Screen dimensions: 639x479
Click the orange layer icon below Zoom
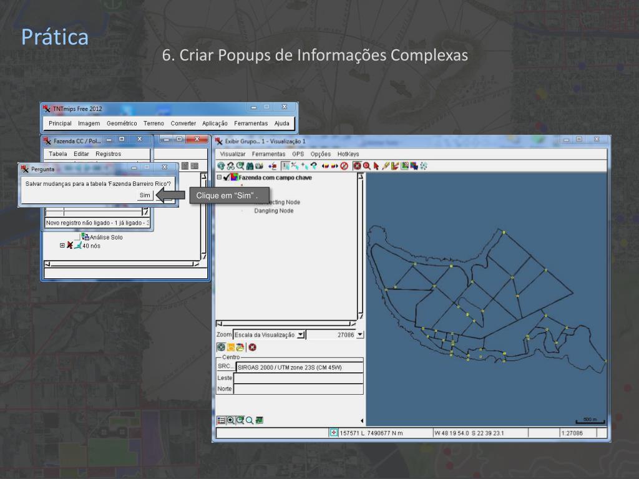pyautogui.click(x=231, y=347)
